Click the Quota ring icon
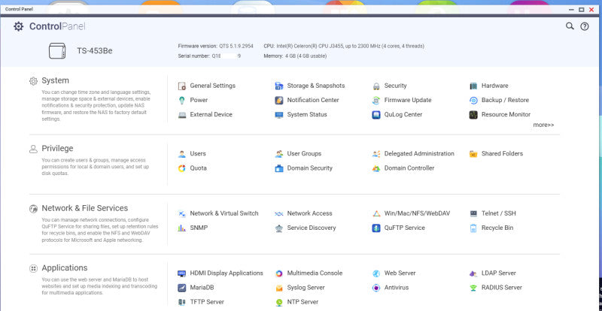This screenshot has height=311, width=602. pos(182,168)
